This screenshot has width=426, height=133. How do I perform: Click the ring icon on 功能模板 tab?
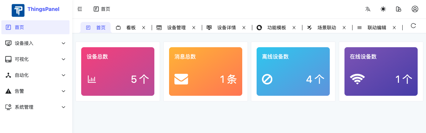[259, 28]
